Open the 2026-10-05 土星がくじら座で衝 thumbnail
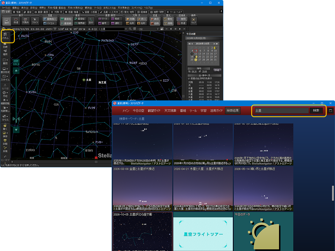Screen dimensions: 335x251 (x=143, y=231)
